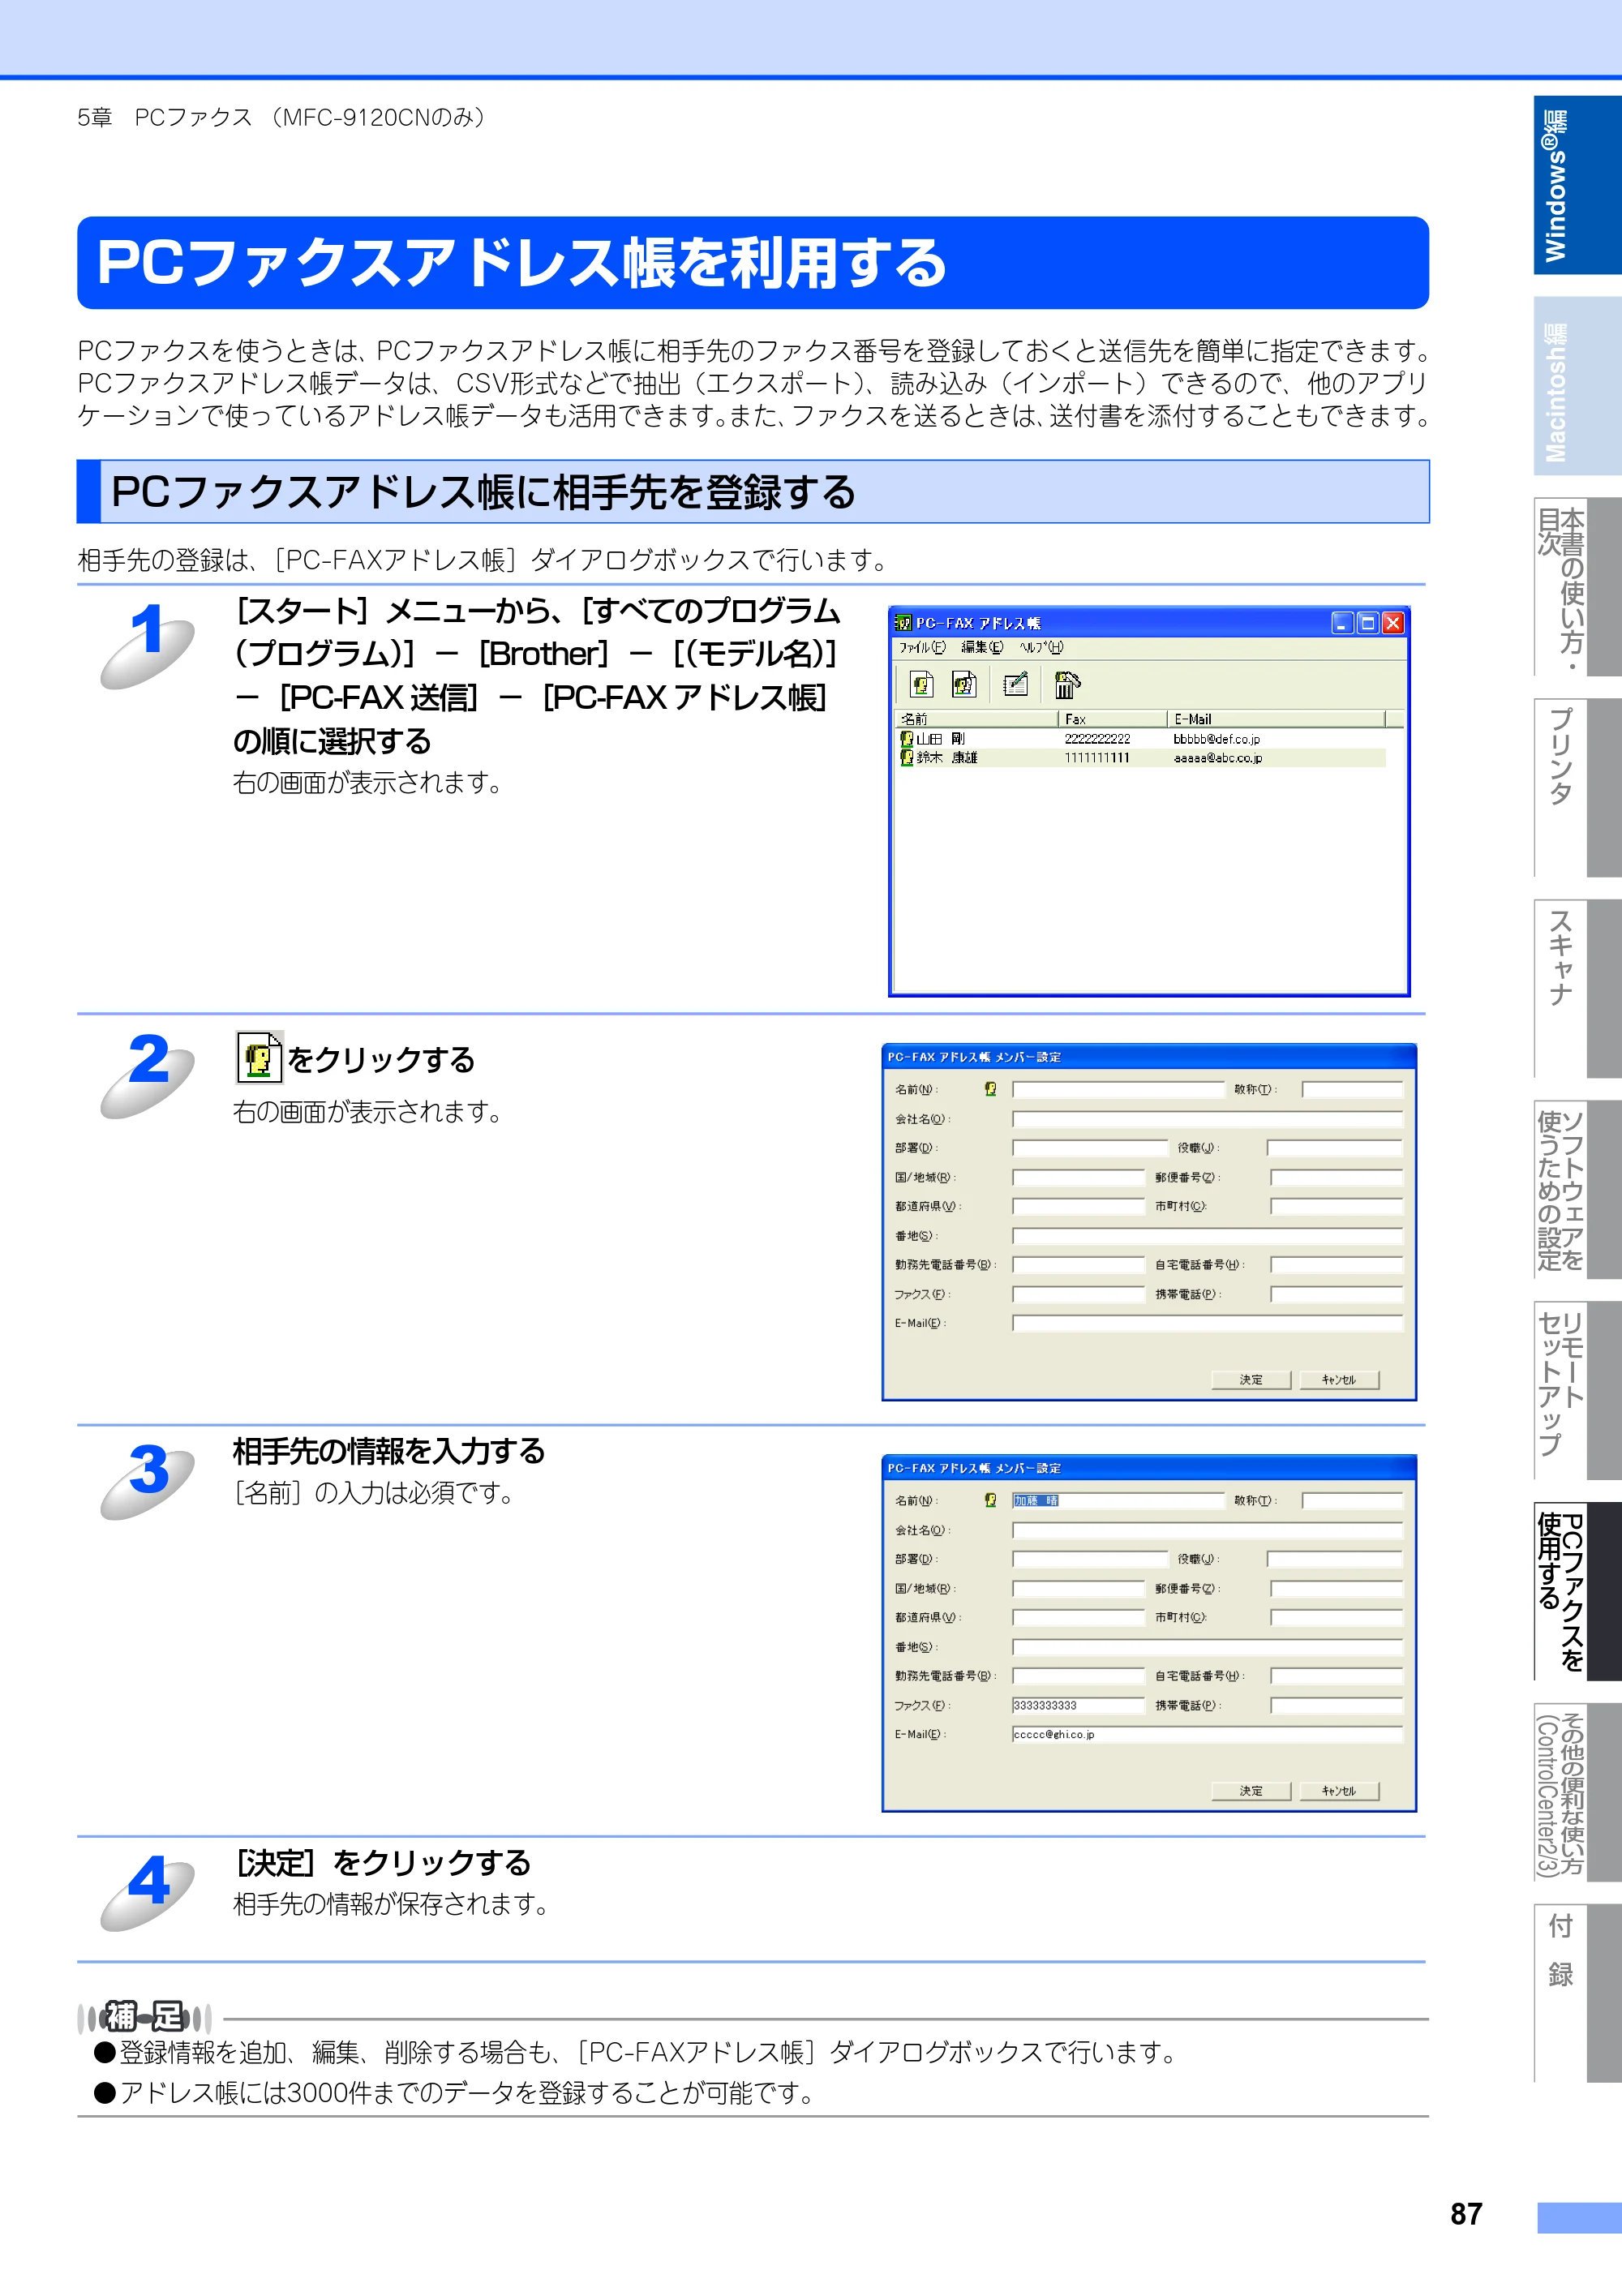The image size is (1622, 2296).
Task: Open the ファイル(F) menu in address book
Action: pos(921,647)
